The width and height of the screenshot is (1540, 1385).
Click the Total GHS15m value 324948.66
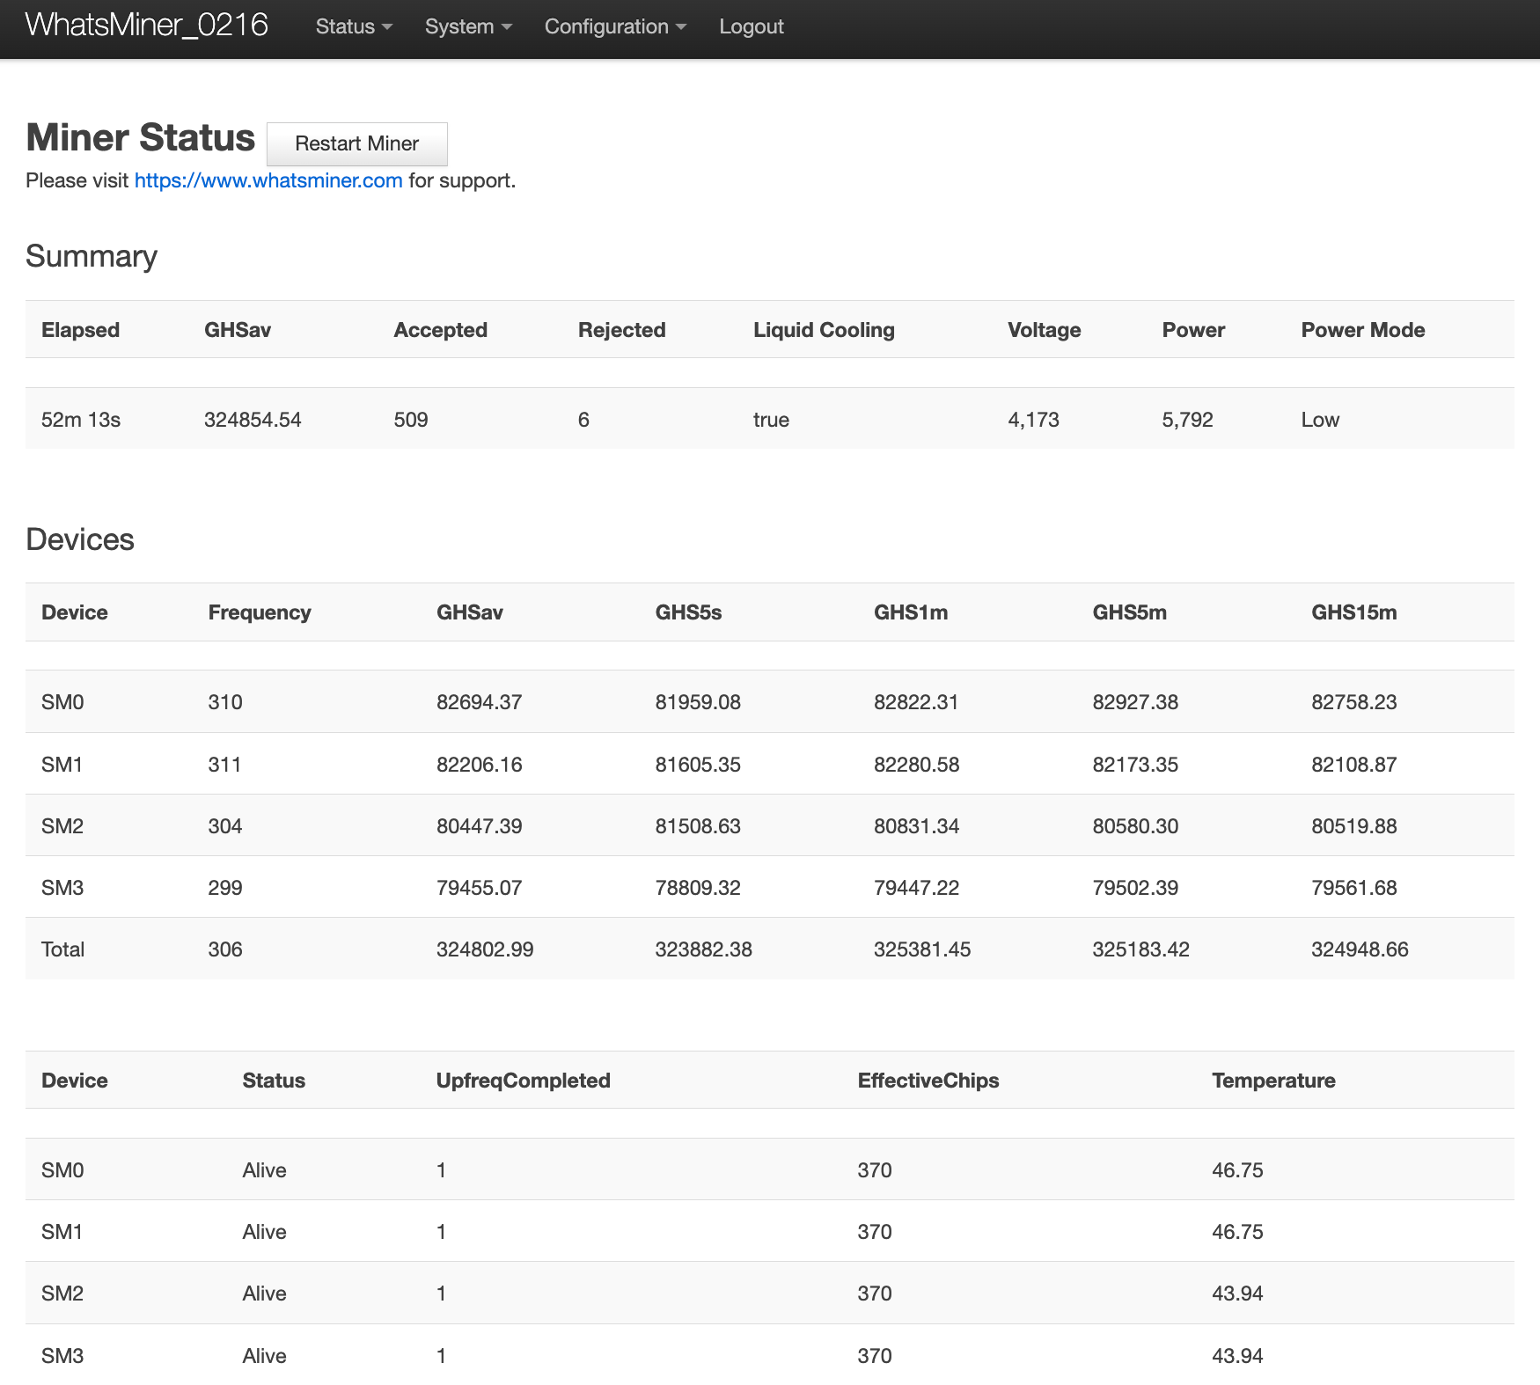point(1360,949)
